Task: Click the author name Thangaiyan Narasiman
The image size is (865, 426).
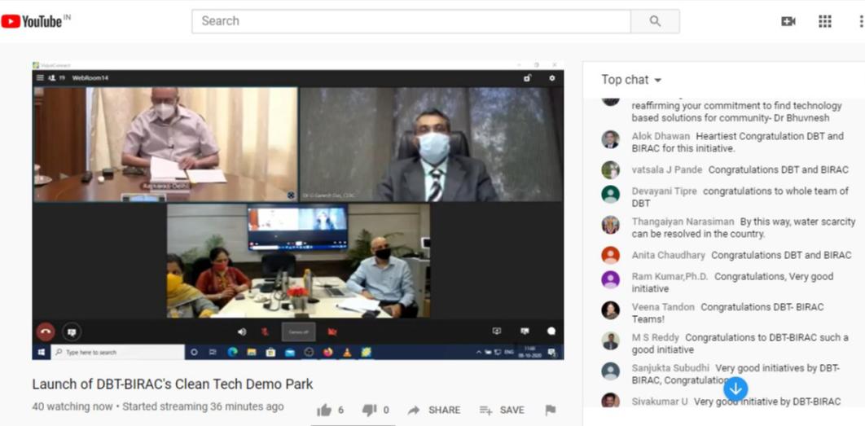Action: click(683, 222)
